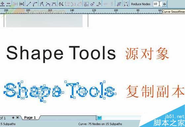This screenshot has height=127, width=185.
Task: Click the blue Shape Tools node curve
Action: pyautogui.click(x=60, y=91)
